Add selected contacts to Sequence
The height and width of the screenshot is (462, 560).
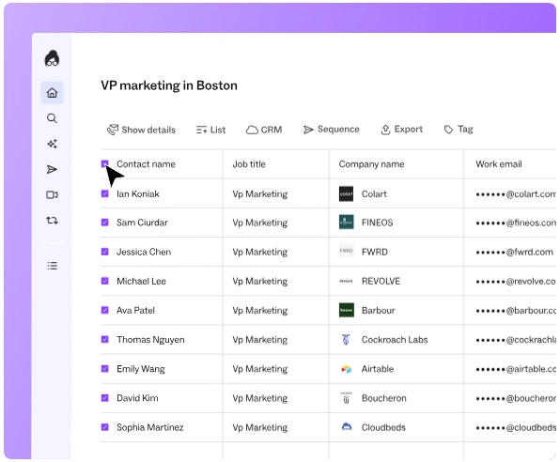tap(331, 130)
